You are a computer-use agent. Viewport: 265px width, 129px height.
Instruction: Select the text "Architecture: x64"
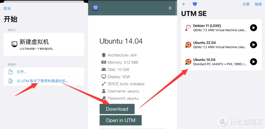[122, 55]
